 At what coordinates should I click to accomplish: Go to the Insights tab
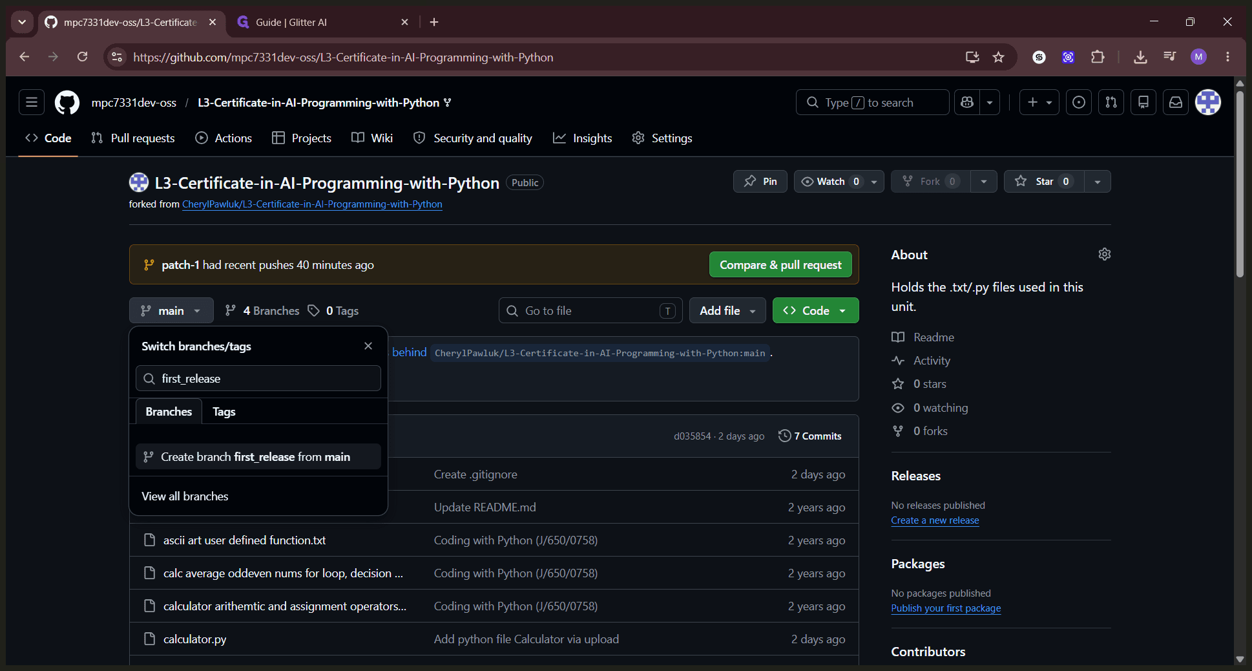pos(583,138)
